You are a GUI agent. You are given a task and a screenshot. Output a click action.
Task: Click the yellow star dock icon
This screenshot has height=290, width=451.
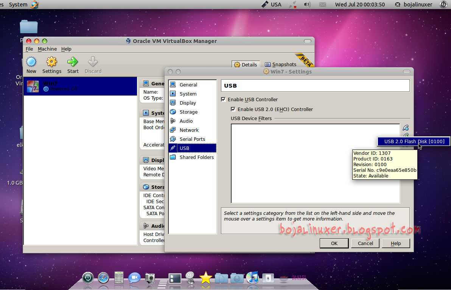pos(206,278)
